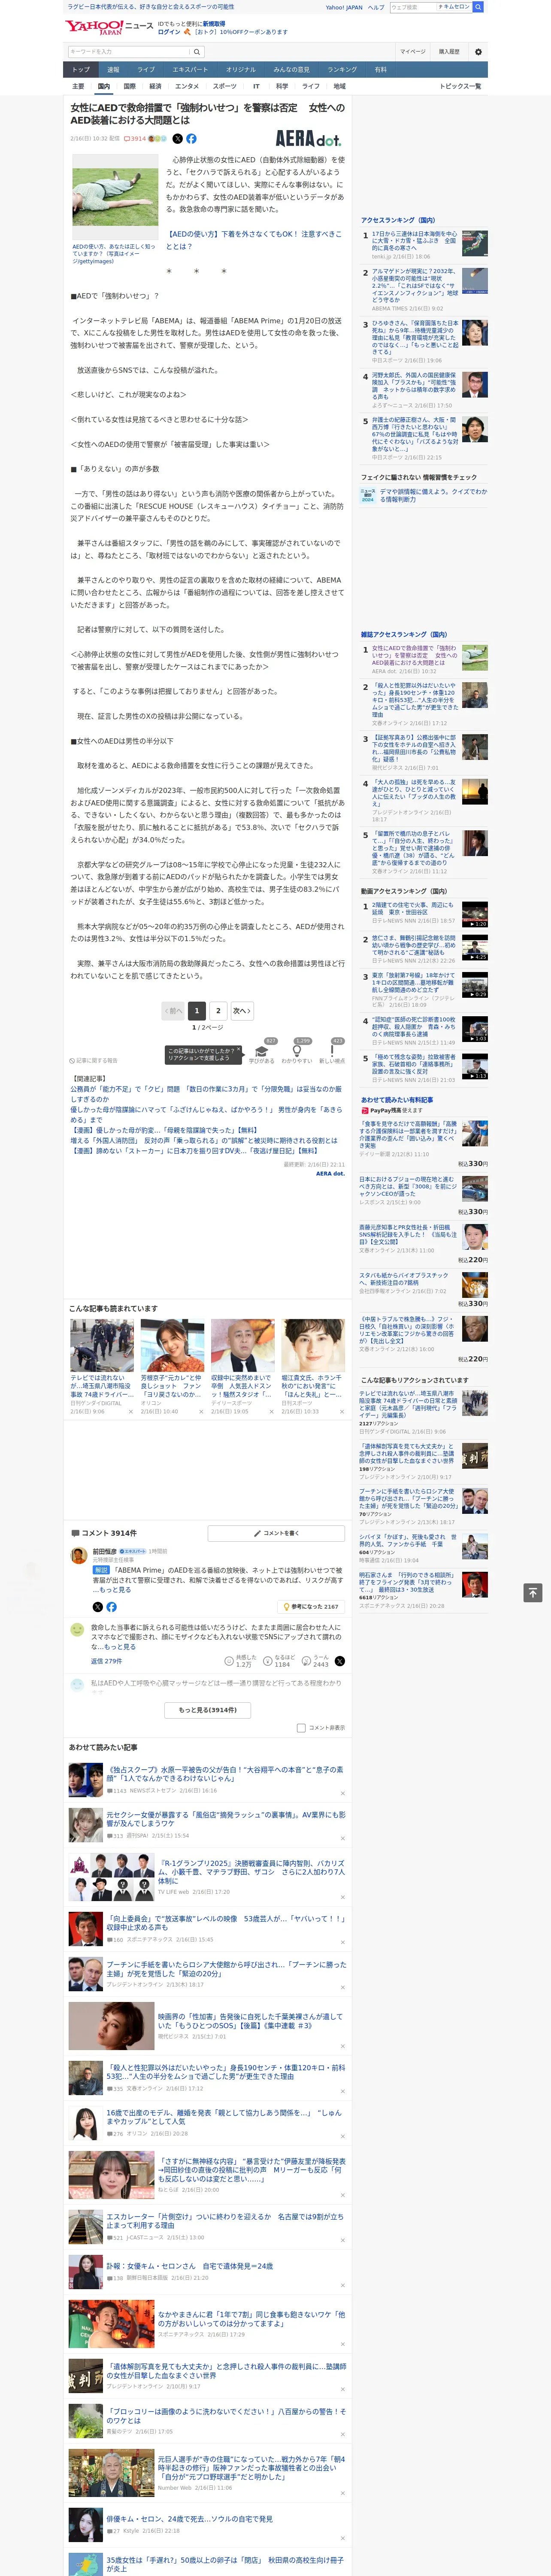The image size is (551, 2576).
Task: Open the 【AEDの使い方】 related link
Action: [x=254, y=240]
